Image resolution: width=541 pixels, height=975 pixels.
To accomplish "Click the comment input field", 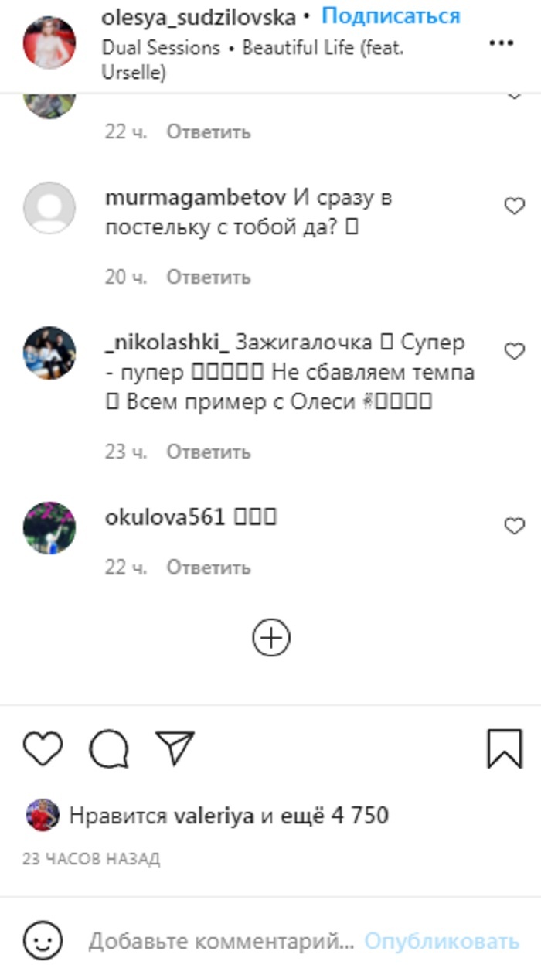I will (x=221, y=941).
